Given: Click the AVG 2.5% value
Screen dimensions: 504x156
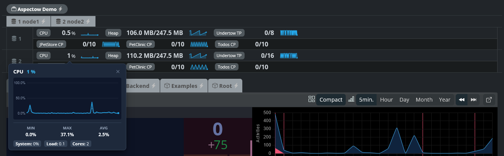Looking at the screenshot, I should pyautogui.click(x=103, y=134).
